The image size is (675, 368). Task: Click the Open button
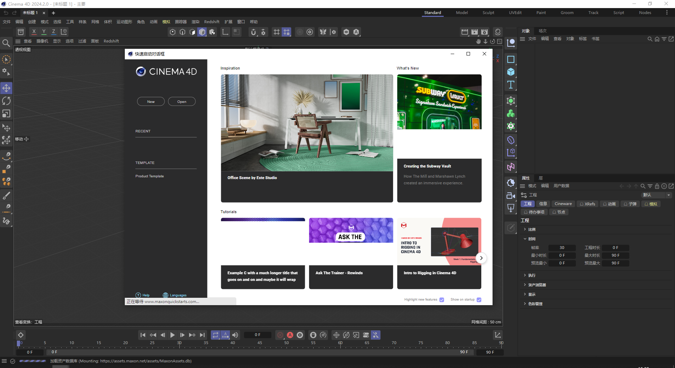point(182,101)
